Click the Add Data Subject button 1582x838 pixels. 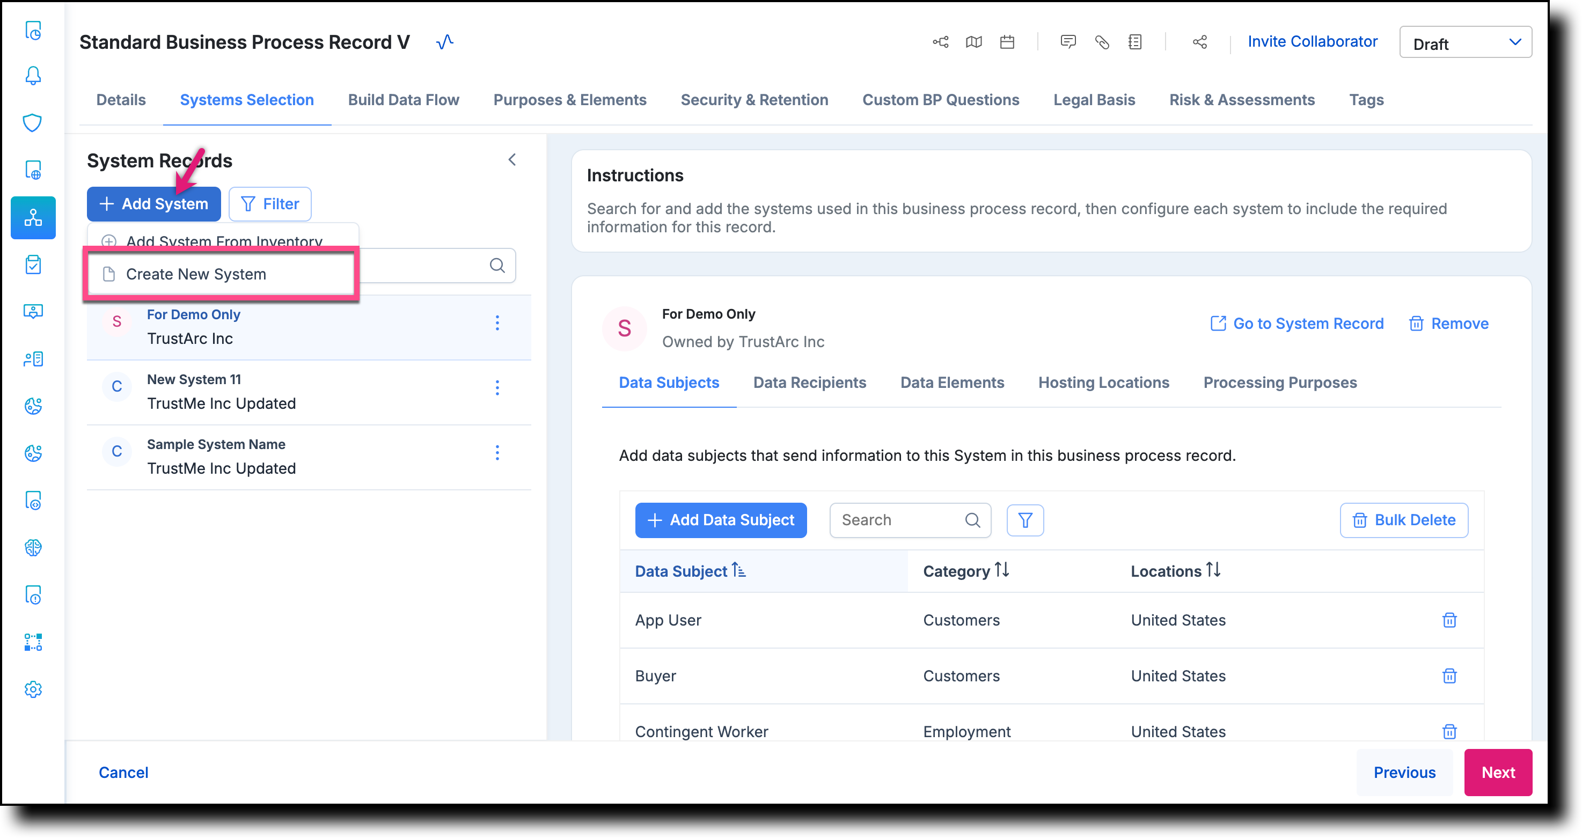coord(720,520)
